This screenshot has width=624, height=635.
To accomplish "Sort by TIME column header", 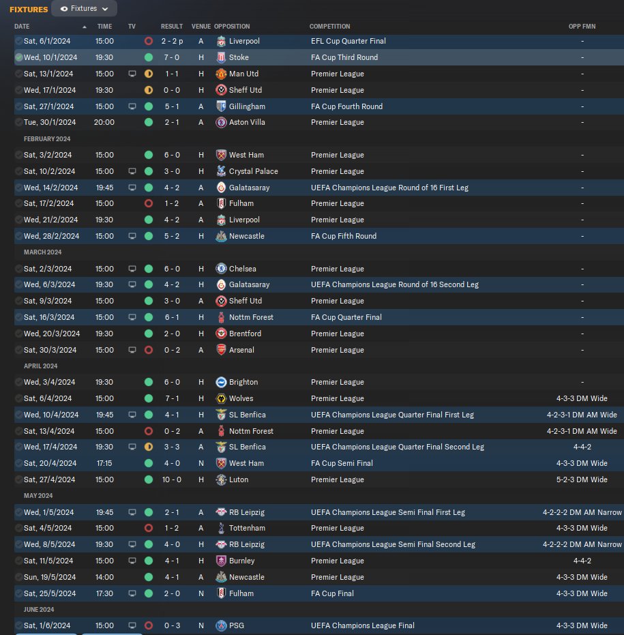I will coord(104,27).
